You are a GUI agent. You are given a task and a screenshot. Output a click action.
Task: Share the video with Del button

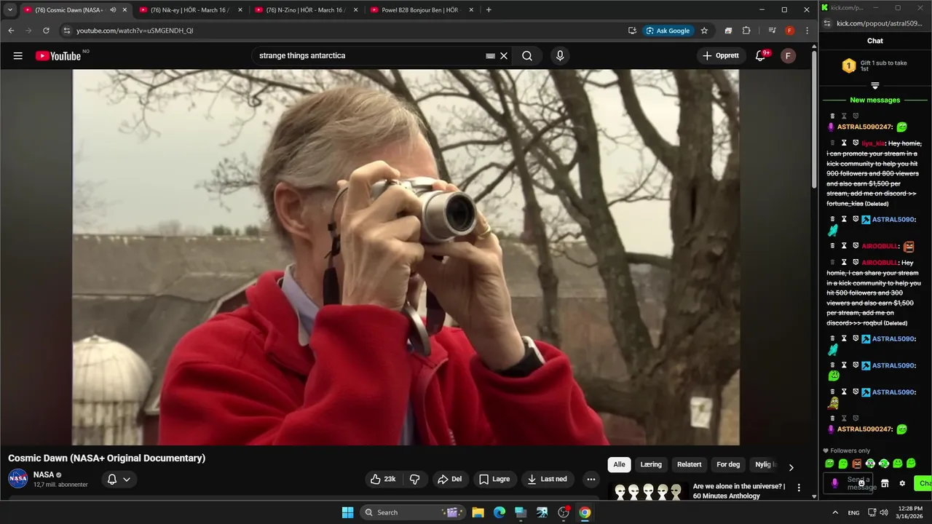tap(449, 479)
